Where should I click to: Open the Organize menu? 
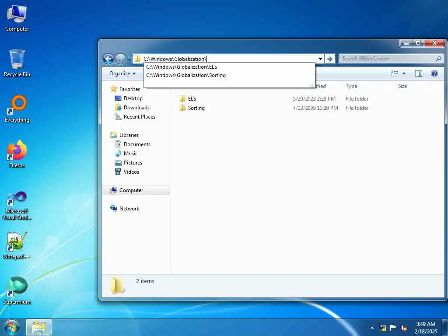click(122, 73)
